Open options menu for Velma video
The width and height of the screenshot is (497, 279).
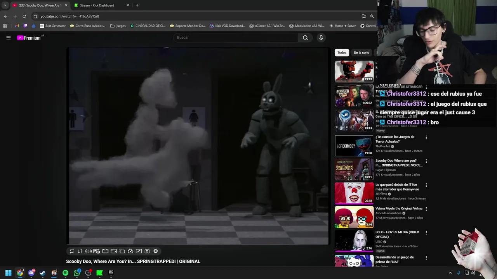point(426,209)
